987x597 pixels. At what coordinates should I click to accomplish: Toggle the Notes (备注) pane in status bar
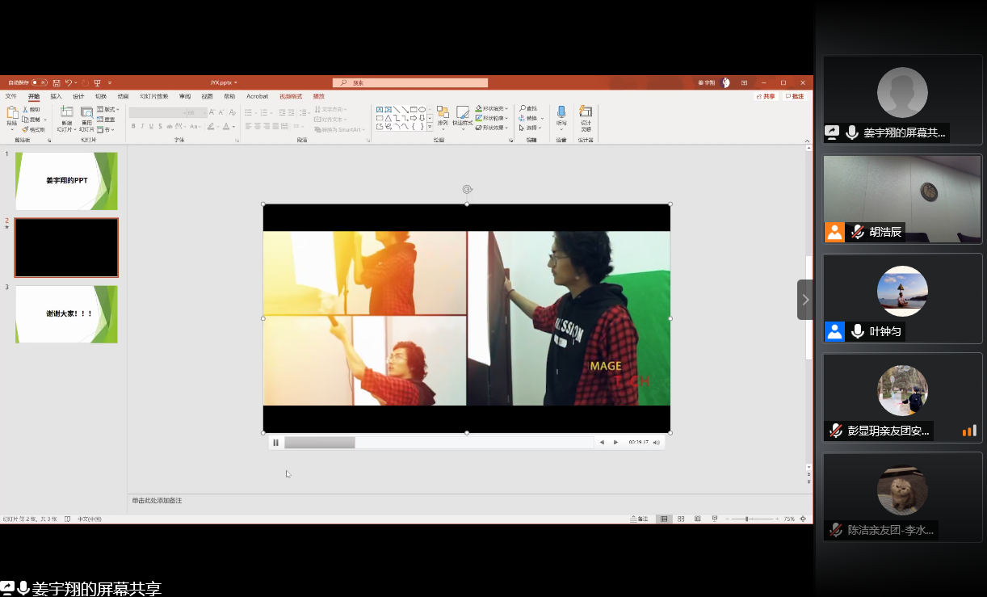coord(639,519)
